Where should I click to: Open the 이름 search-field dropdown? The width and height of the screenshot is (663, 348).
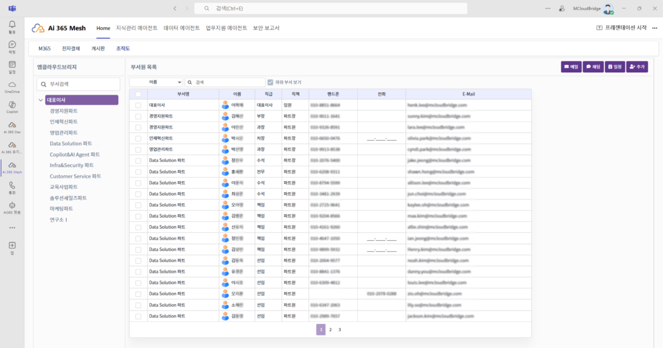tap(156, 82)
